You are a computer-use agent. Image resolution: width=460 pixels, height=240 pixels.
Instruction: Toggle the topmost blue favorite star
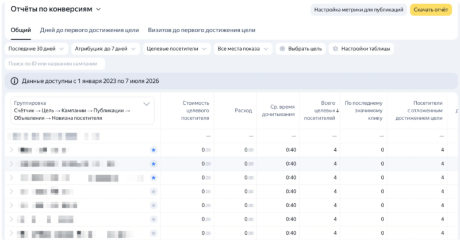(x=154, y=150)
